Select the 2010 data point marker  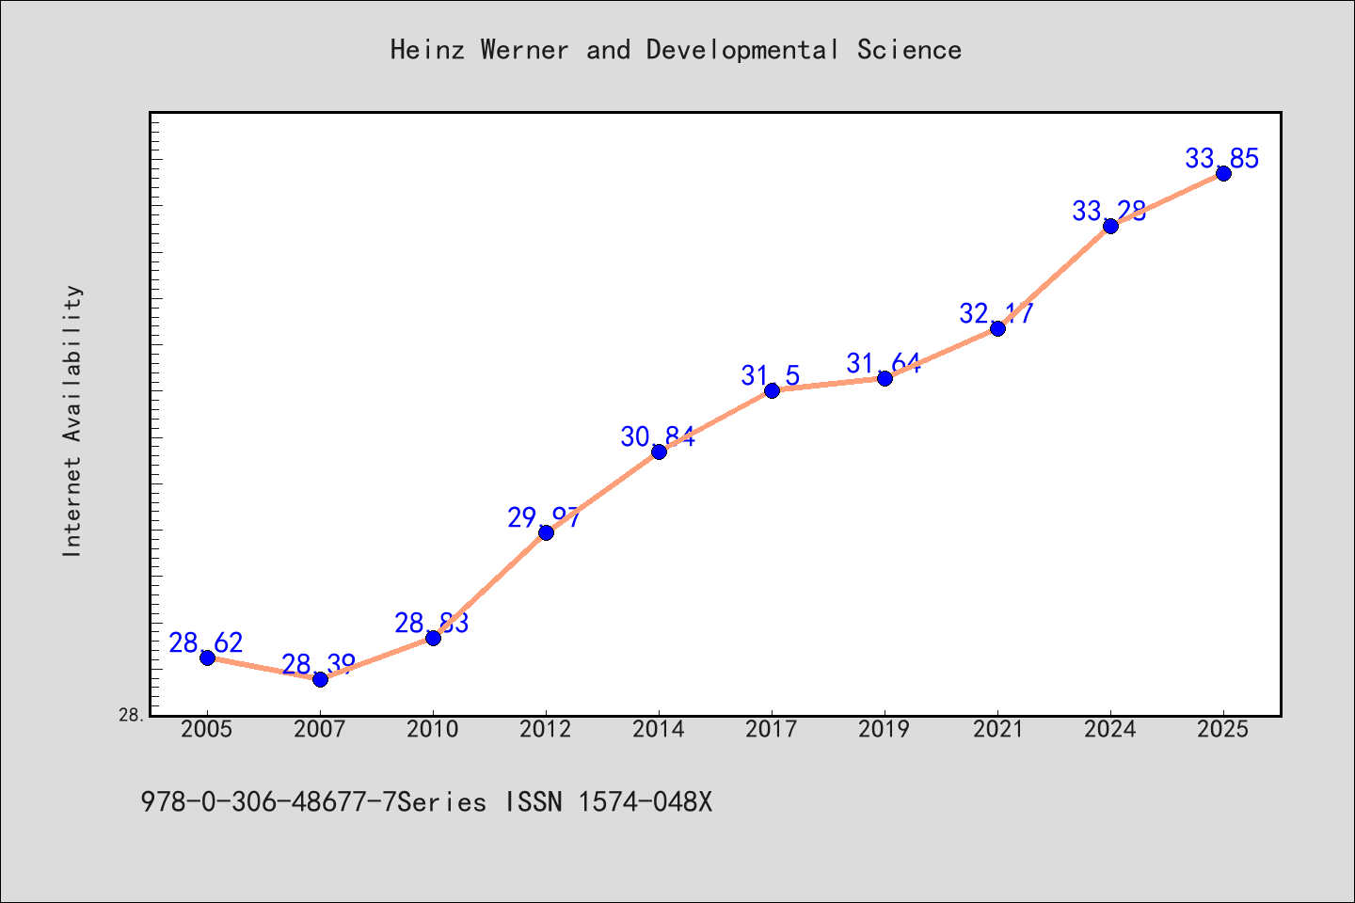click(x=433, y=638)
